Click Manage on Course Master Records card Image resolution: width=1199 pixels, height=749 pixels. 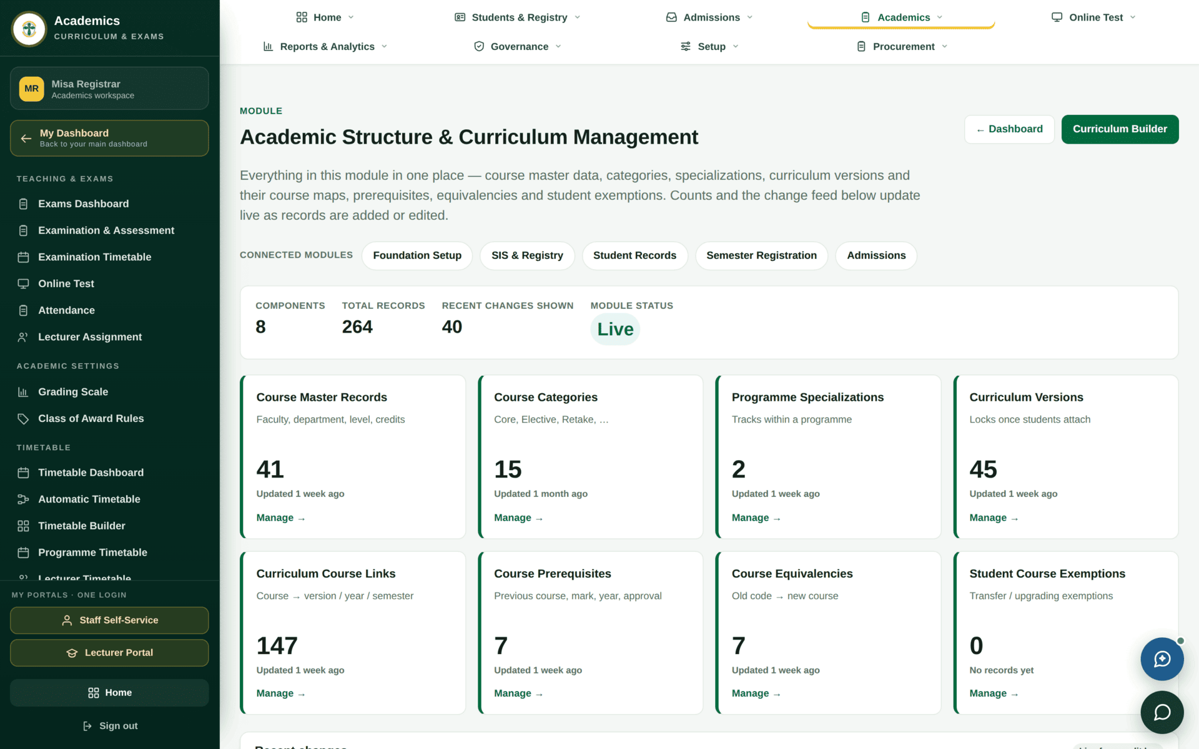tap(280, 518)
